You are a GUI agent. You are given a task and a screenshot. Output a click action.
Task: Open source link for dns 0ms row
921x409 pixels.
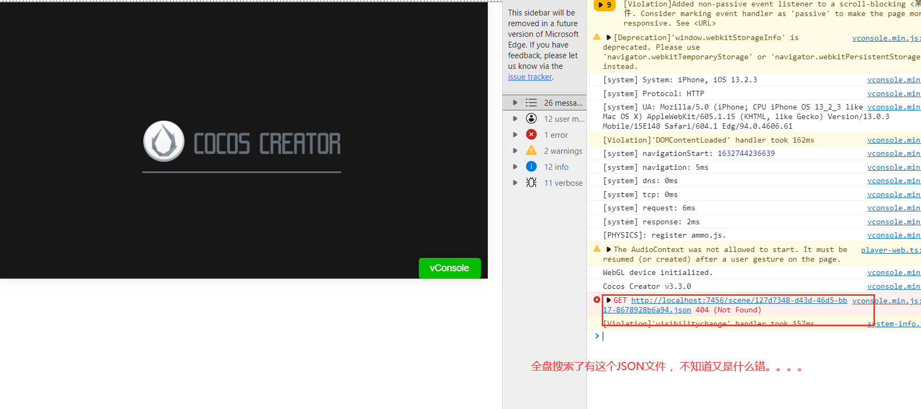click(x=894, y=180)
